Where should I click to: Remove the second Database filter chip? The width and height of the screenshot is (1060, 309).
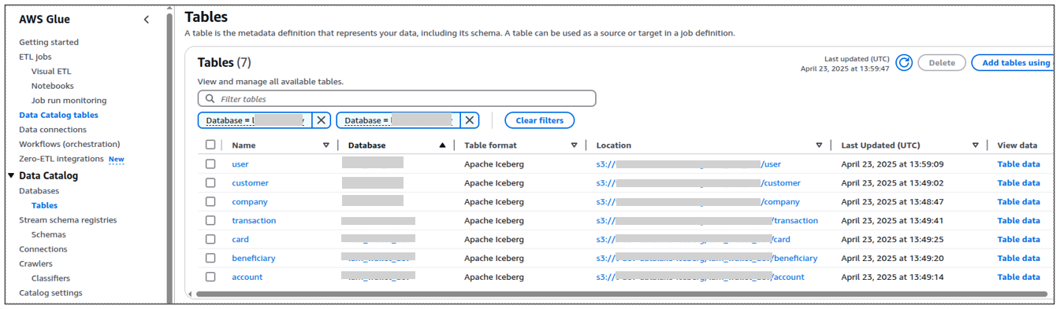coord(470,120)
